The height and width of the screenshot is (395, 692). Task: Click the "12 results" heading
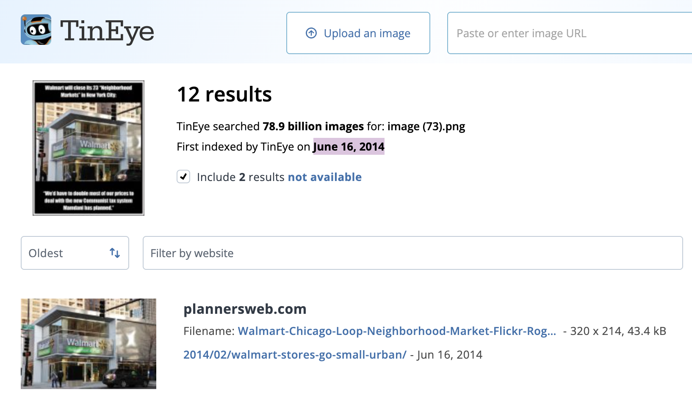pos(224,94)
